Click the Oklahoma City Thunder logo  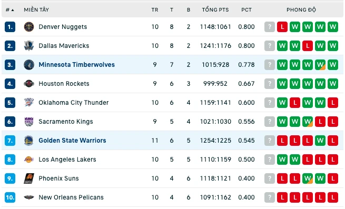click(x=29, y=103)
